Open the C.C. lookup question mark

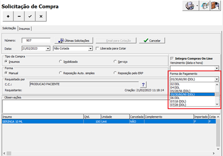(143, 84)
